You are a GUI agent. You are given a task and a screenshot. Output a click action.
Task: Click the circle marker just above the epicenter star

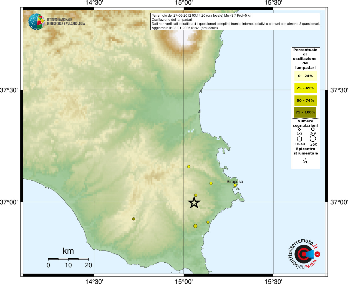point(196,195)
